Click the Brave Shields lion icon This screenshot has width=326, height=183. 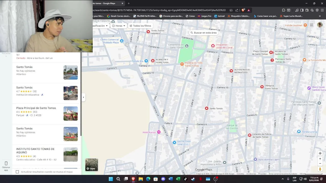(243, 10)
